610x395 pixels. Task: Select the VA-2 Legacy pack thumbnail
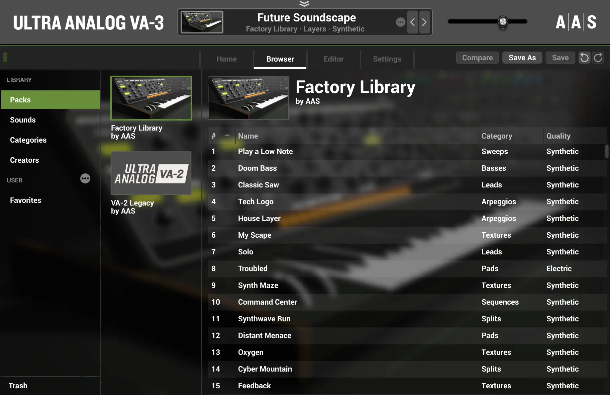click(x=151, y=173)
